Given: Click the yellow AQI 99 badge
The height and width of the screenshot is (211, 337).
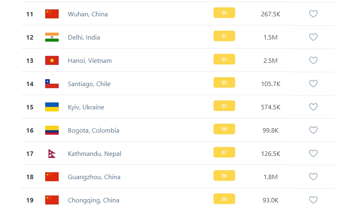Looking at the screenshot, I should tap(224, 13).
